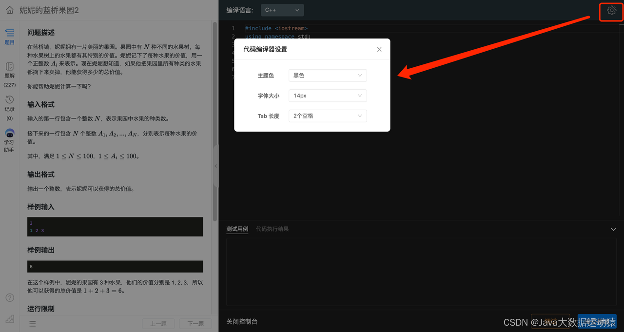Click the 问题描述 heading
This screenshot has width=624, height=332.
(x=41, y=33)
